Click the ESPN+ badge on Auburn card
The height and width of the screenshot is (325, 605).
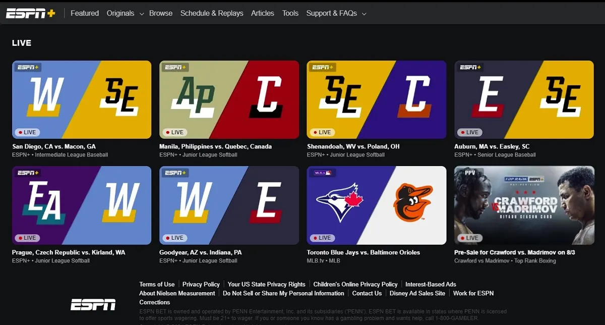tap(471, 67)
